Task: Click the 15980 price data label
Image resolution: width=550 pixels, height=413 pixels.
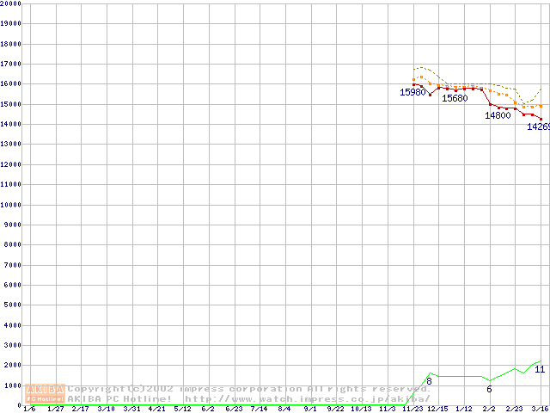Action: tap(412, 92)
